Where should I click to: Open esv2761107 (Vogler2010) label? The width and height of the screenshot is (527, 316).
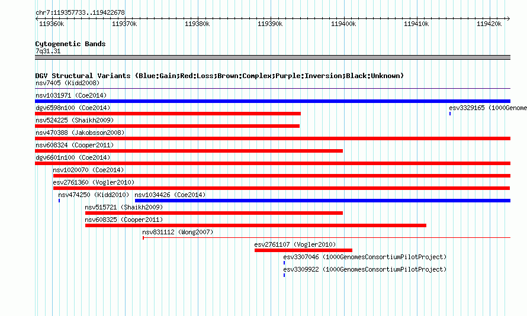[x=295, y=244]
